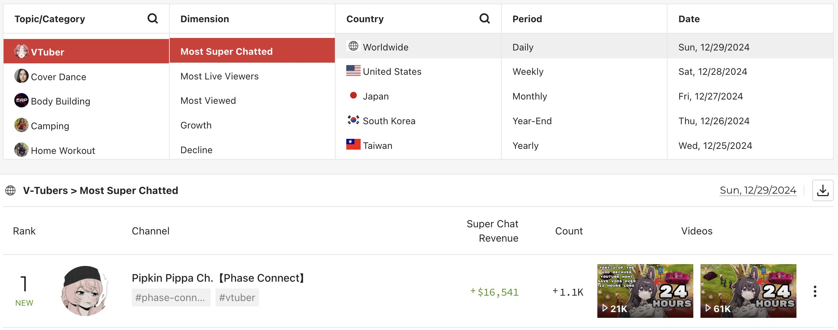The width and height of the screenshot is (838, 330).
Task: Pick date Fri, 12/27/2024
Action: coord(750,96)
